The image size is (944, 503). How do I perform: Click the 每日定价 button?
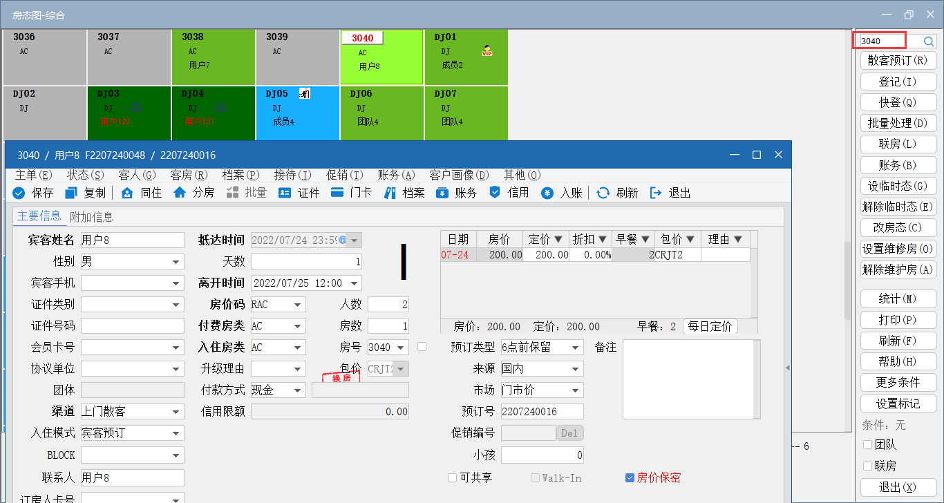pyautogui.click(x=710, y=326)
